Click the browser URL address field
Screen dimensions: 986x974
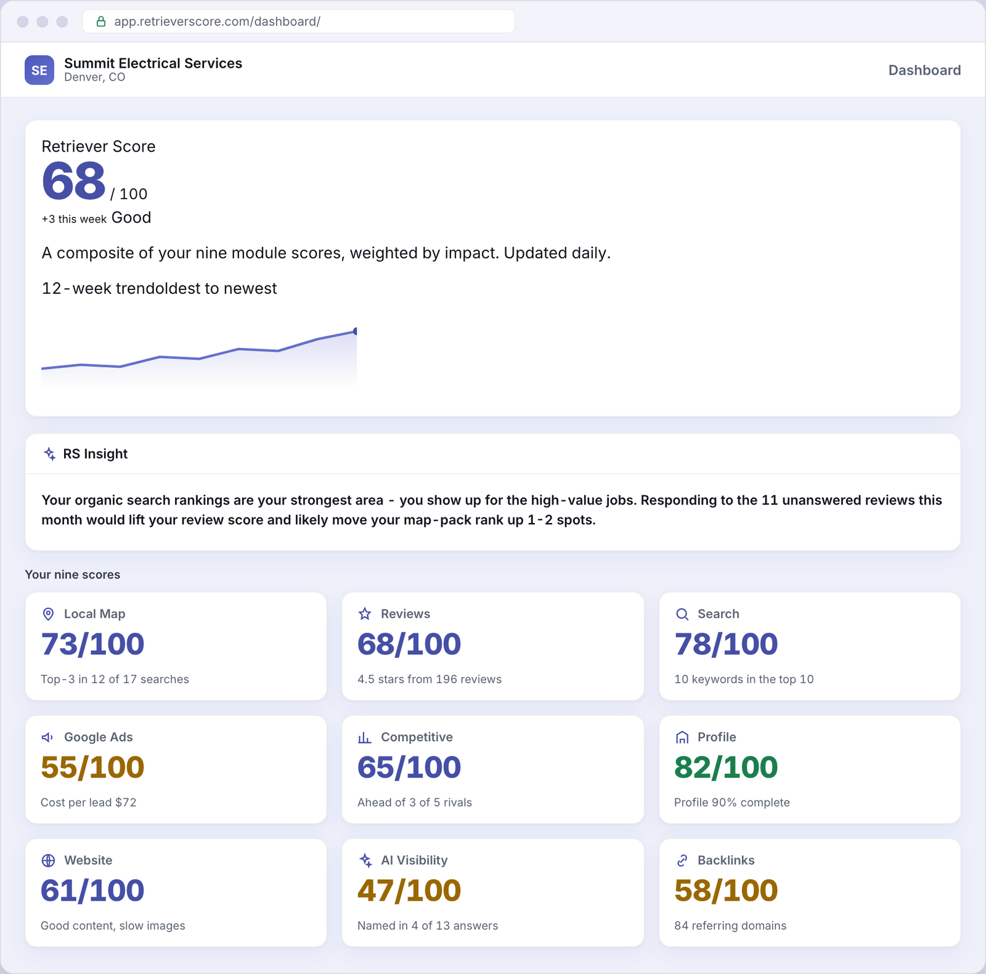(299, 22)
